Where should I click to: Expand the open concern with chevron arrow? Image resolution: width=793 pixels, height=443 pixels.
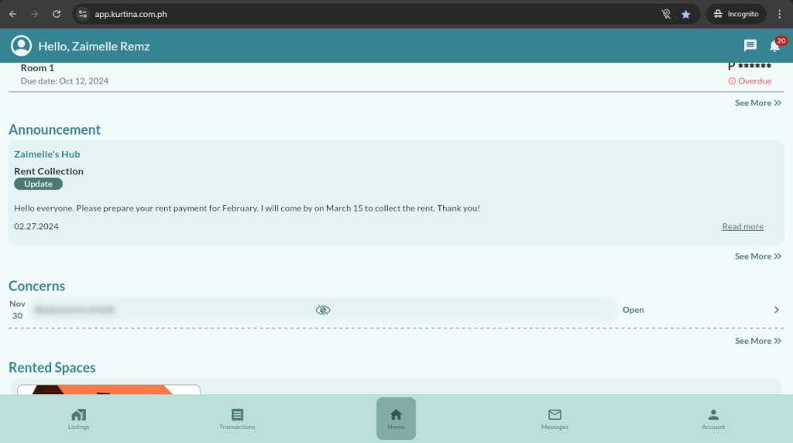(776, 310)
